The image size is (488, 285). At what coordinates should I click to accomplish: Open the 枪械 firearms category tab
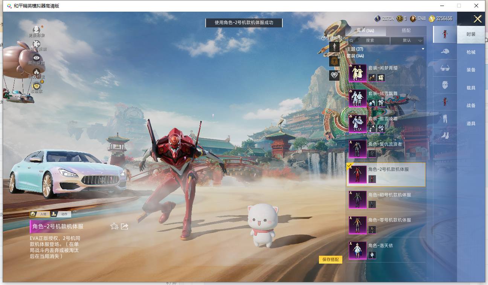(471, 52)
